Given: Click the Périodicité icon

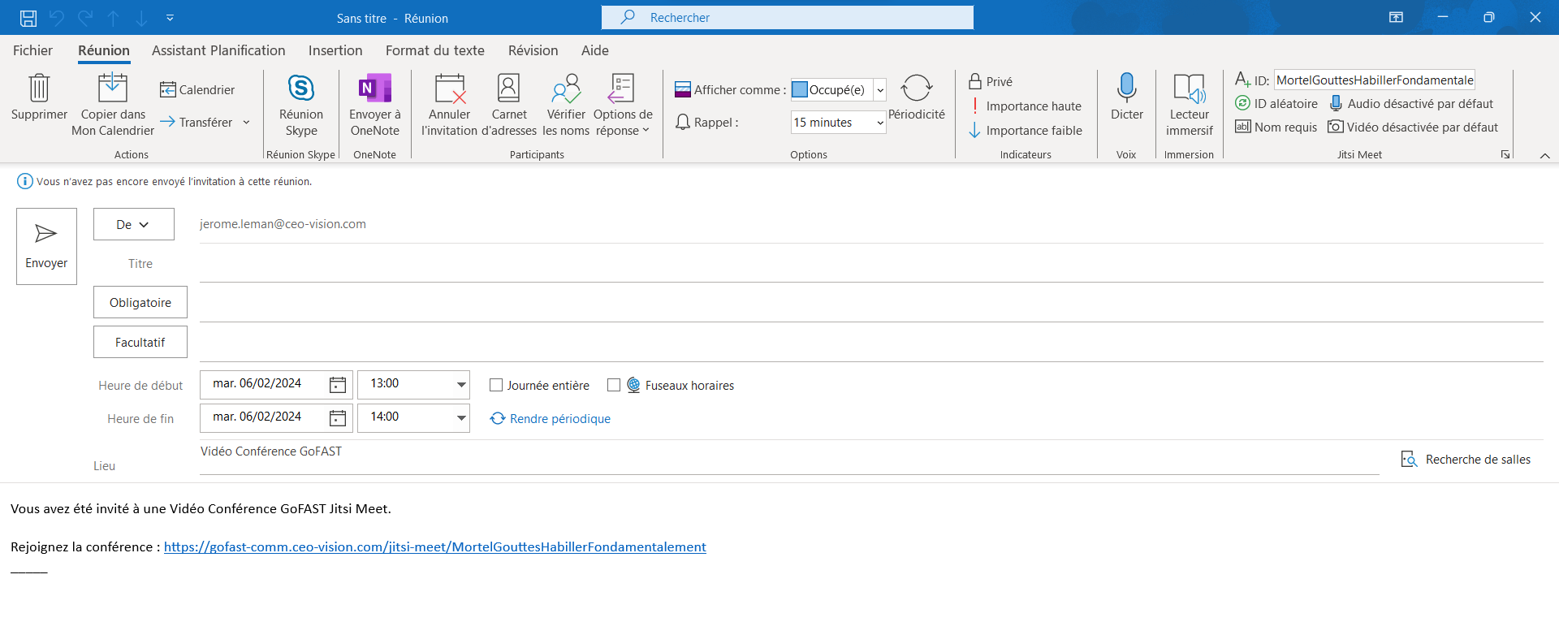Looking at the screenshot, I should (917, 88).
